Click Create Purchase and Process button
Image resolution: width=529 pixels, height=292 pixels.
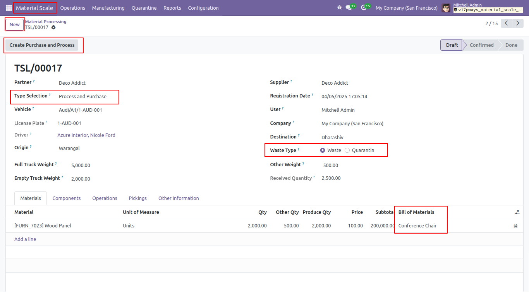click(42, 45)
